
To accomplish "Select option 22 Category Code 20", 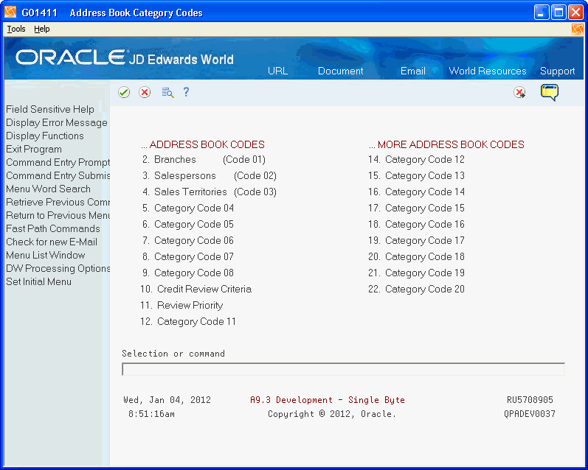I will [416, 289].
